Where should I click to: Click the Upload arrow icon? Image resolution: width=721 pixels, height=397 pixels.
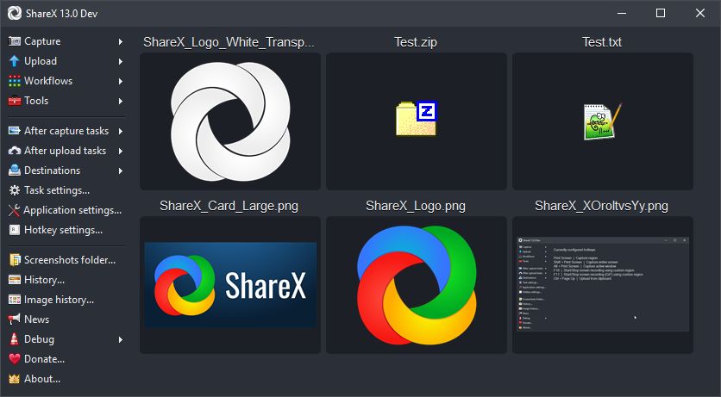[x=14, y=61]
